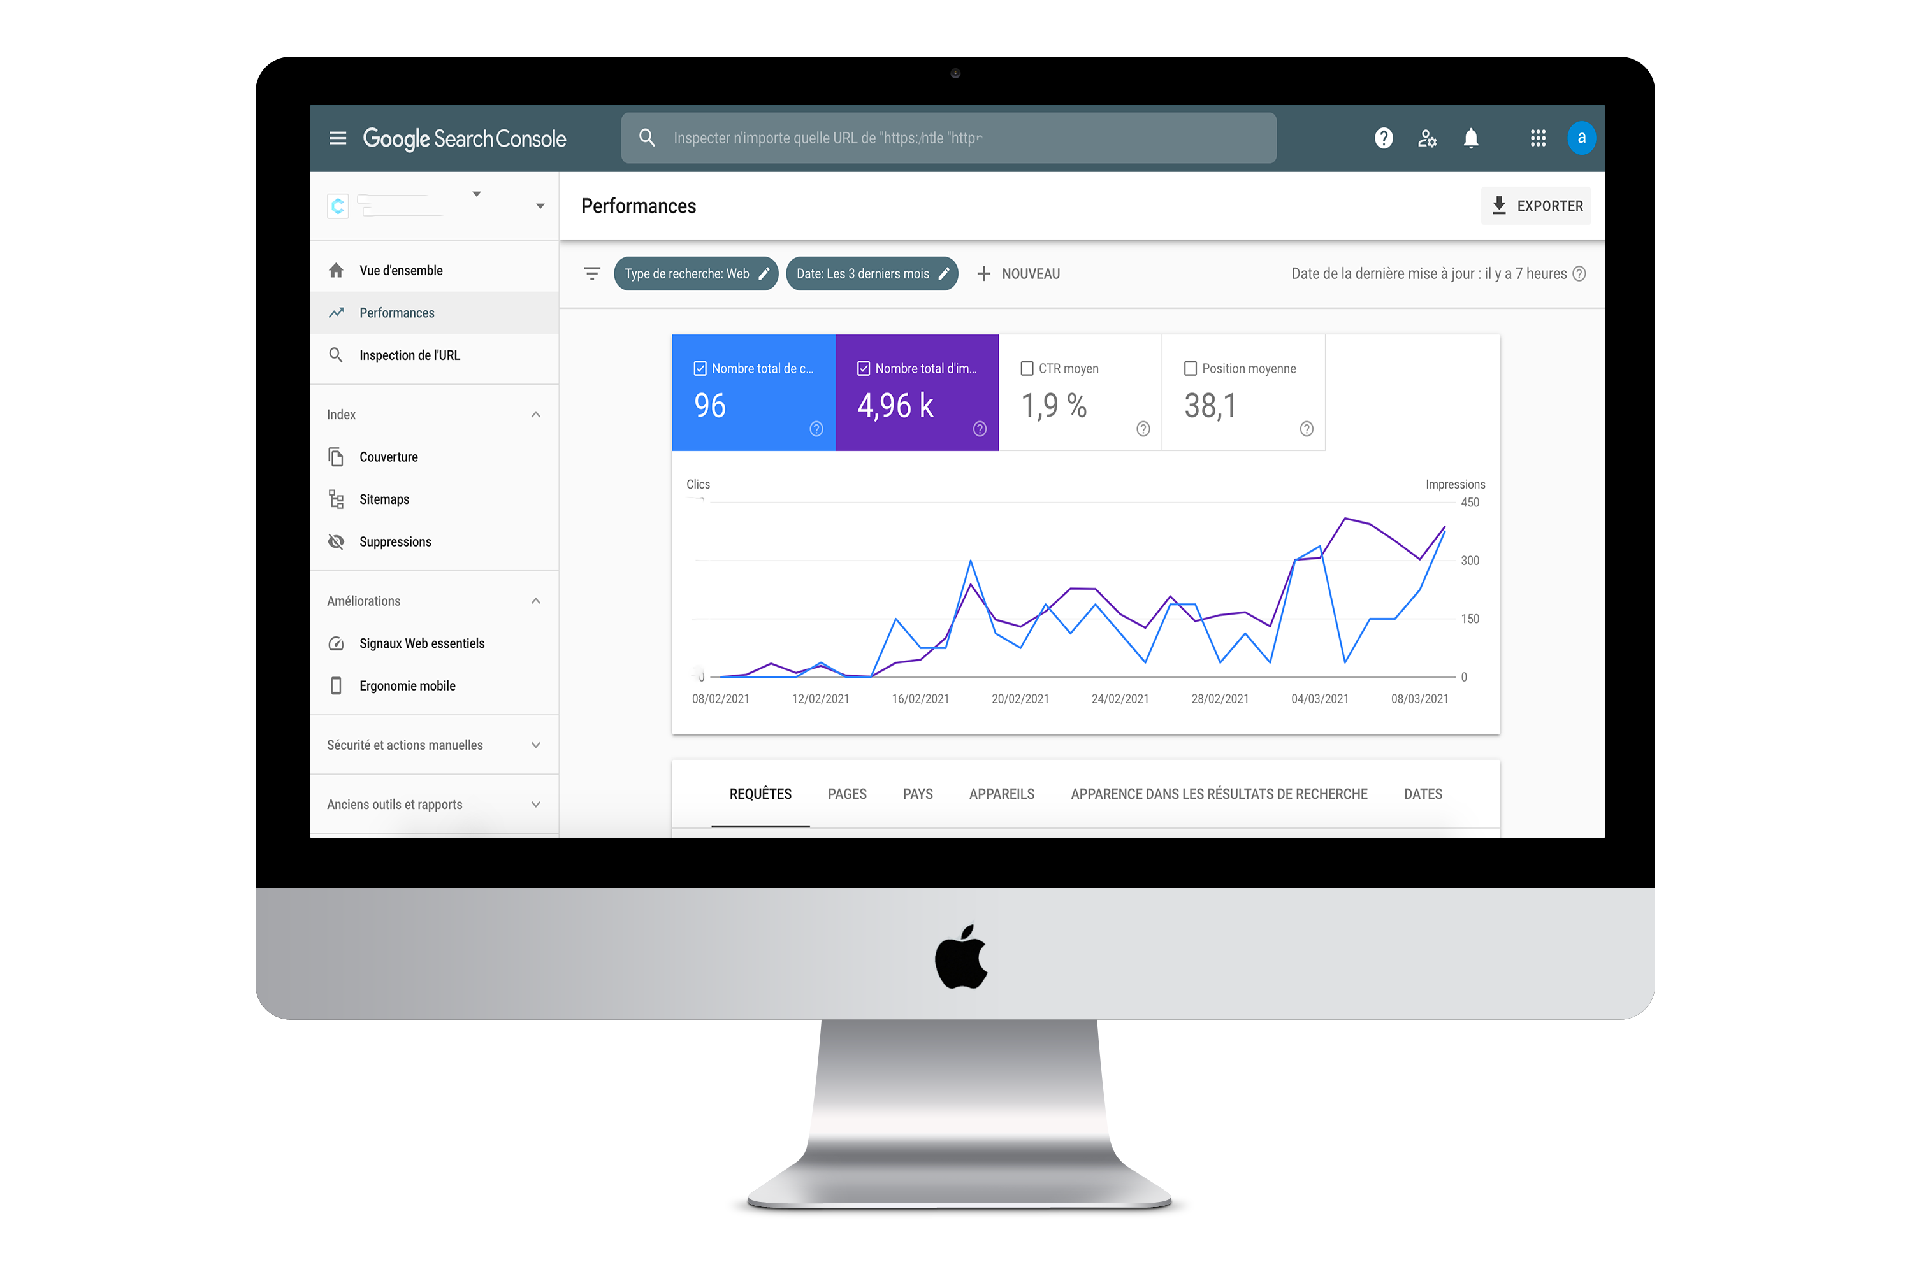The width and height of the screenshot is (1912, 1274).
Task: Click the Ergonomie mobile icon
Action: point(336,685)
